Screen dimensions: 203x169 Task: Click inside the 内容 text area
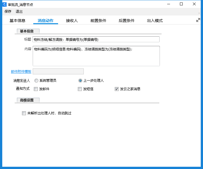click(96, 56)
